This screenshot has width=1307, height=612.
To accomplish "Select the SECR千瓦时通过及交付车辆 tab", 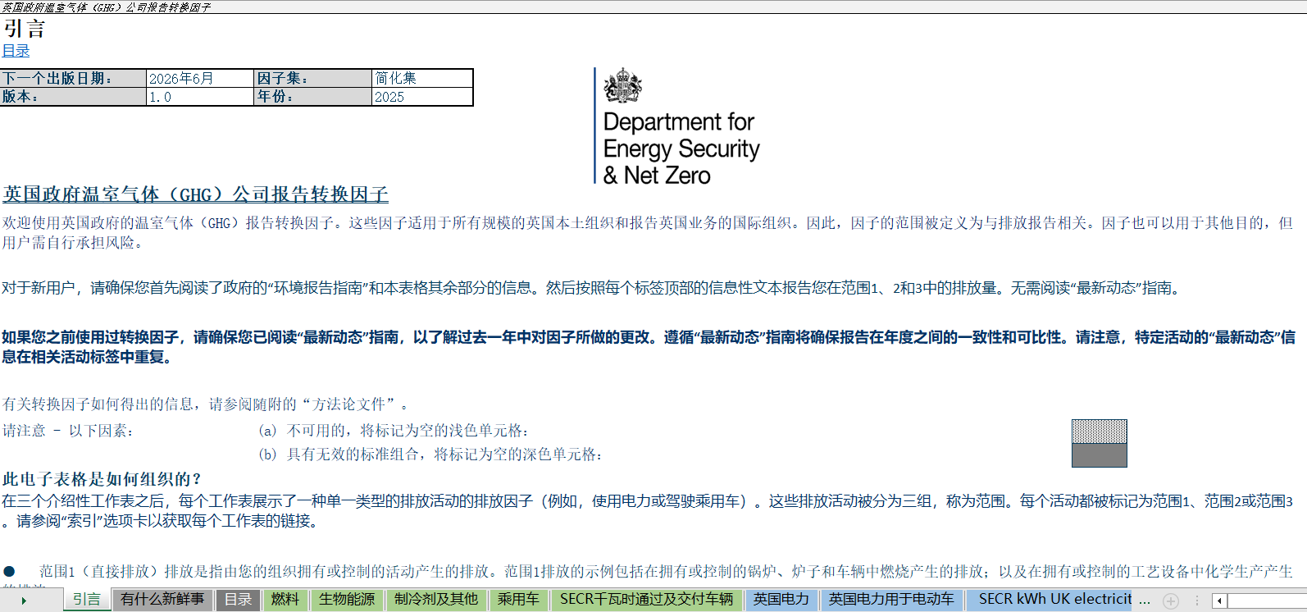I will tap(646, 600).
